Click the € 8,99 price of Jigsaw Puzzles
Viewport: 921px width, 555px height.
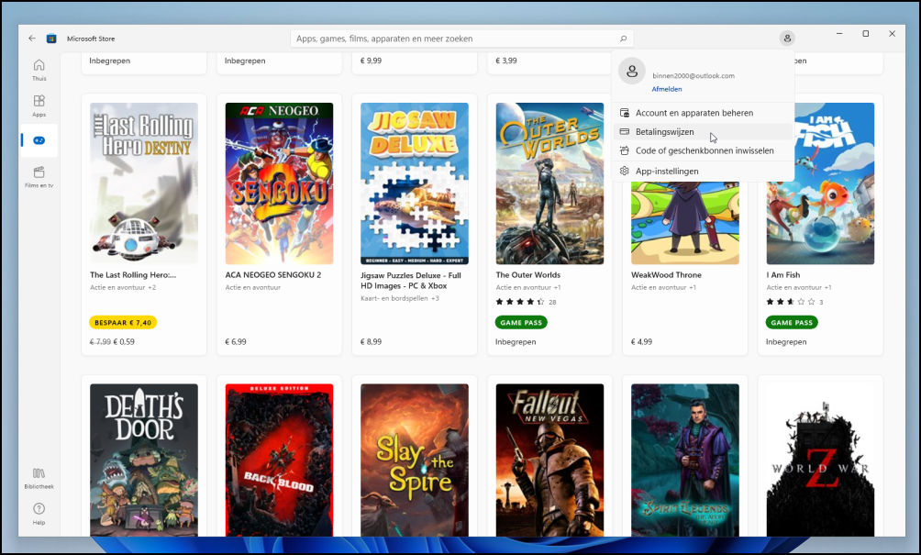(371, 342)
